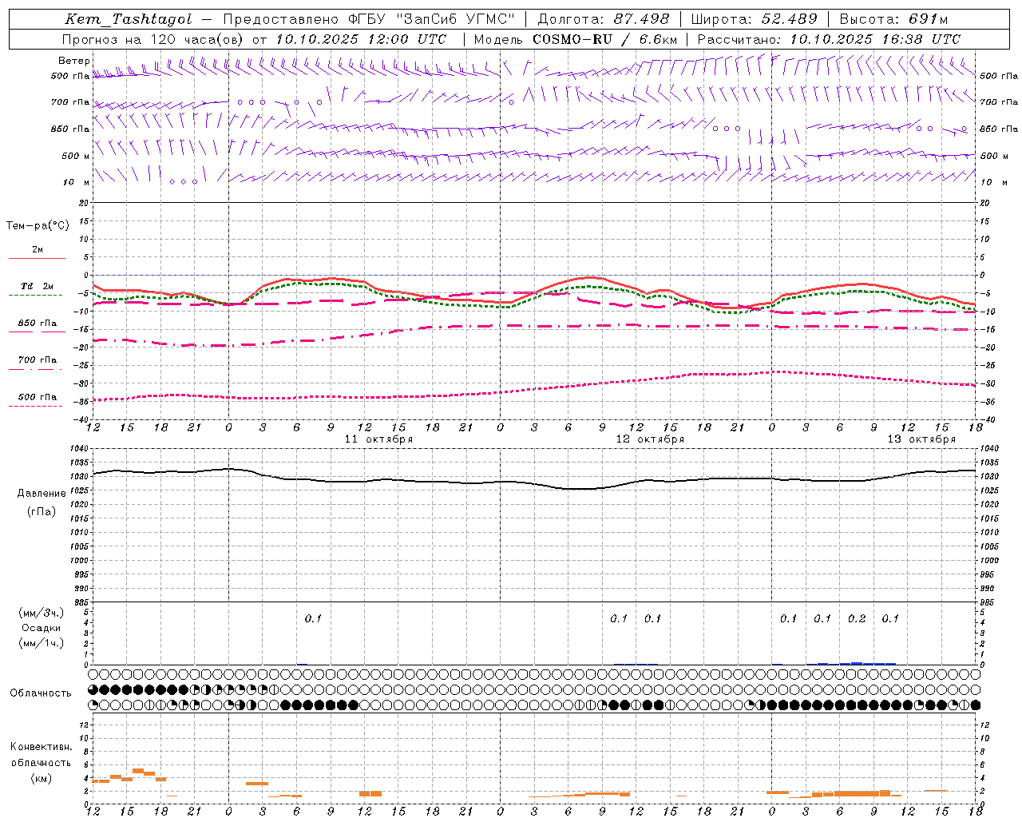1022x818 pixels.
Task: Click the elevation text Высота: 691м
Action: pos(893,19)
